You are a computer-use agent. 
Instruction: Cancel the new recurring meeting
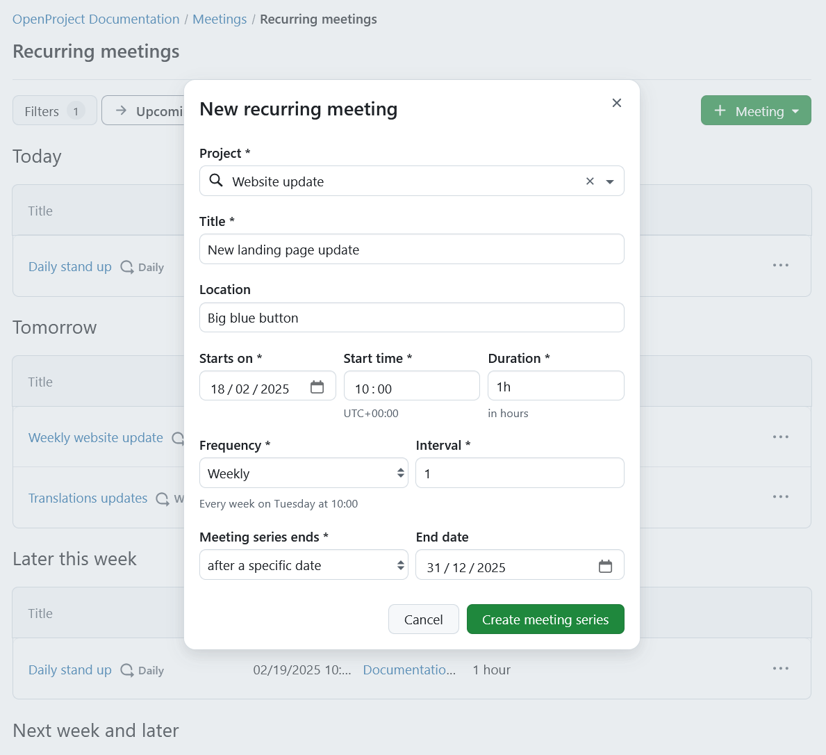pyautogui.click(x=423, y=619)
